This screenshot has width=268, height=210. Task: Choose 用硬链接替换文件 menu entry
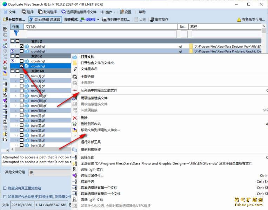[x=94, y=98]
